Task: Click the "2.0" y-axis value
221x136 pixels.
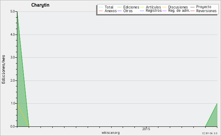Action: 13,80
